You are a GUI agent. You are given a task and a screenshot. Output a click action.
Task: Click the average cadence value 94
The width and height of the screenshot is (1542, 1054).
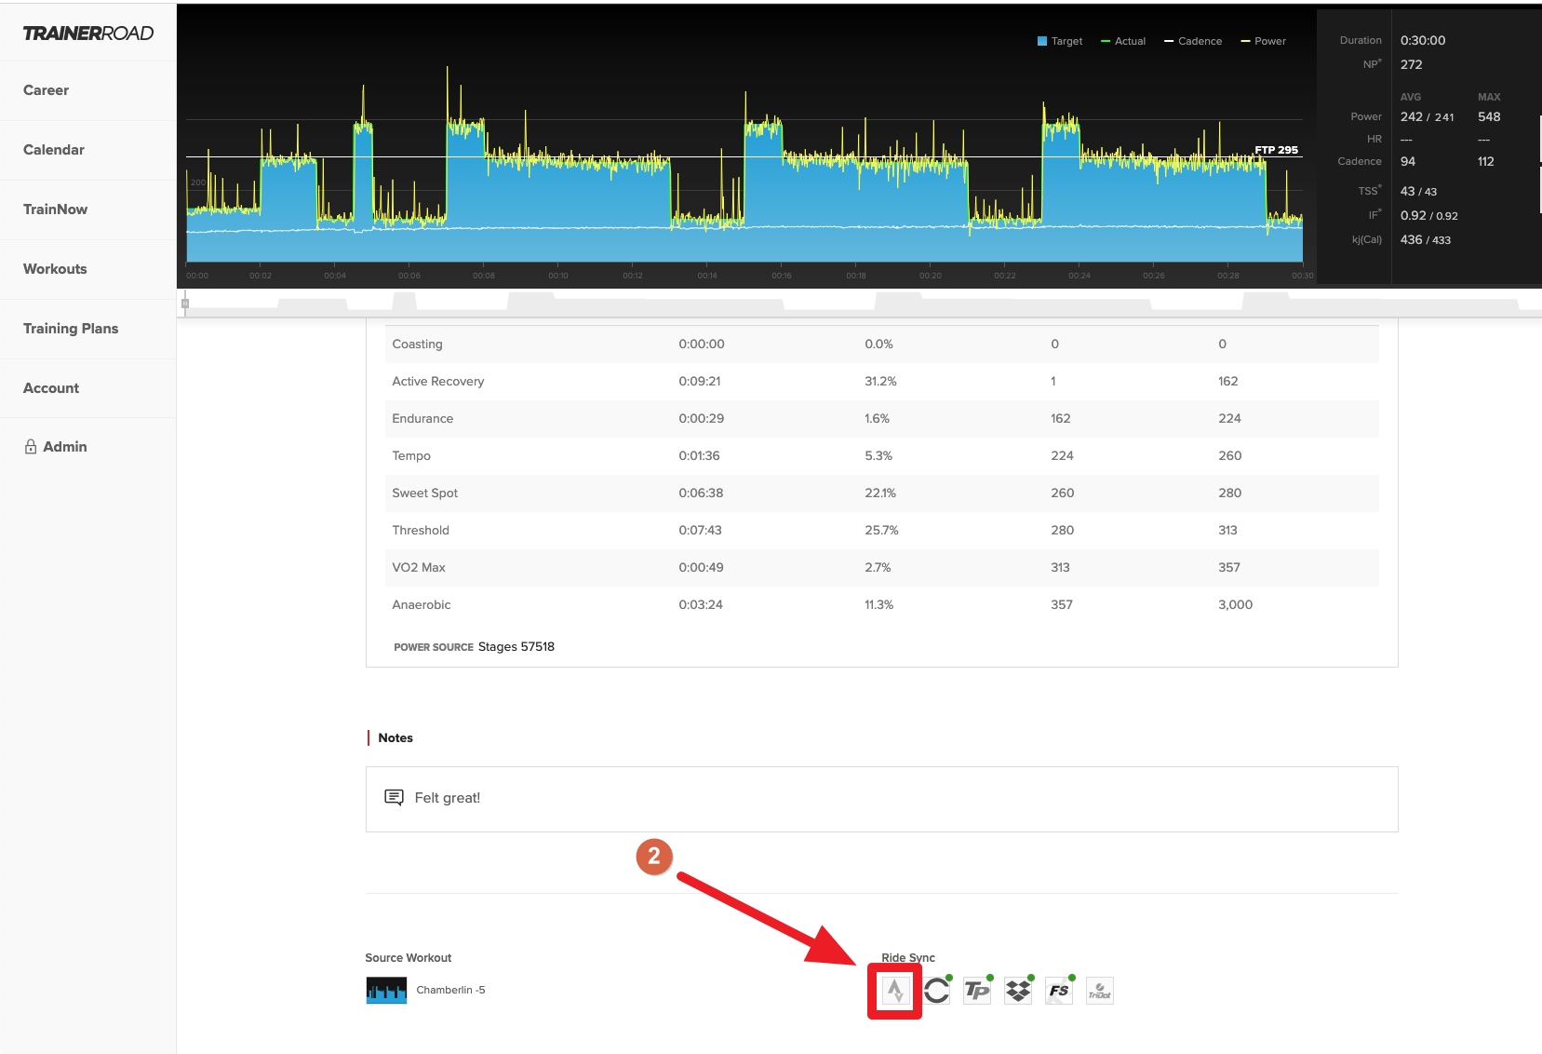tap(1408, 161)
